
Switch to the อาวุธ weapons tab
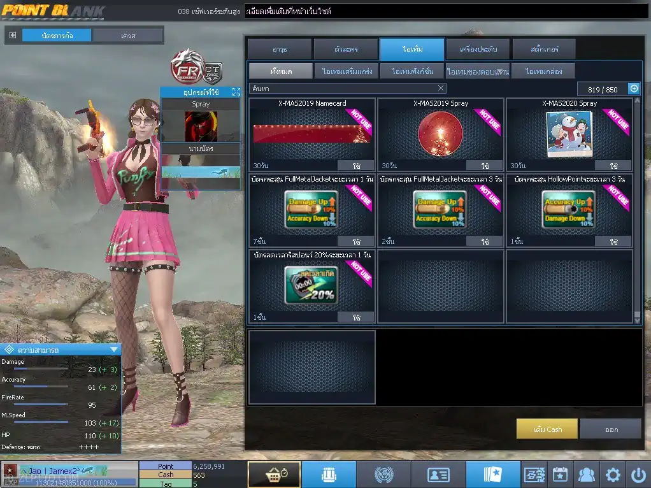click(280, 49)
